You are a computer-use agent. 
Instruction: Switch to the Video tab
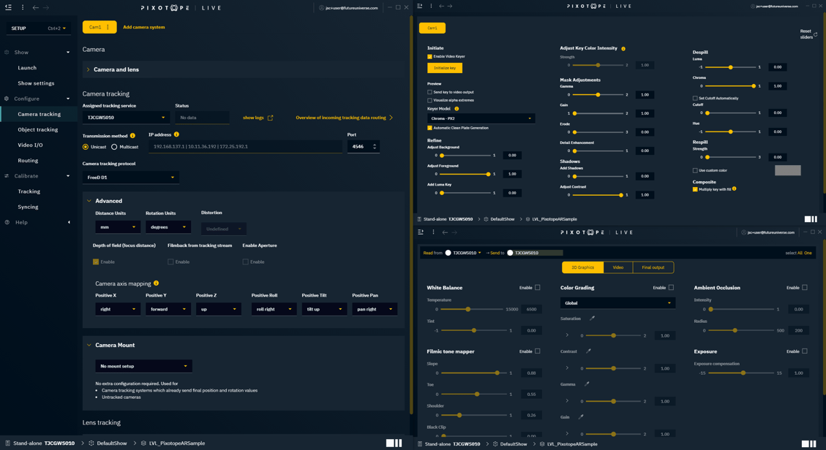point(618,267)
